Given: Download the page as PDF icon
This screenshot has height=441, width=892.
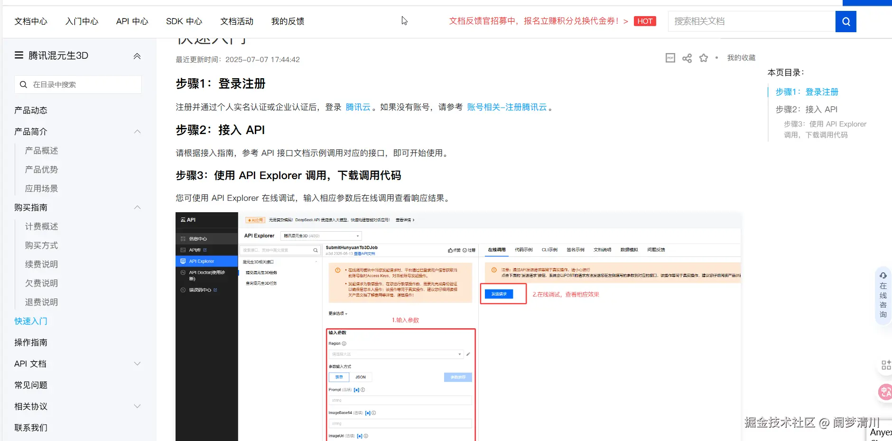Looking at the screenshot, I should pos(670,58).
